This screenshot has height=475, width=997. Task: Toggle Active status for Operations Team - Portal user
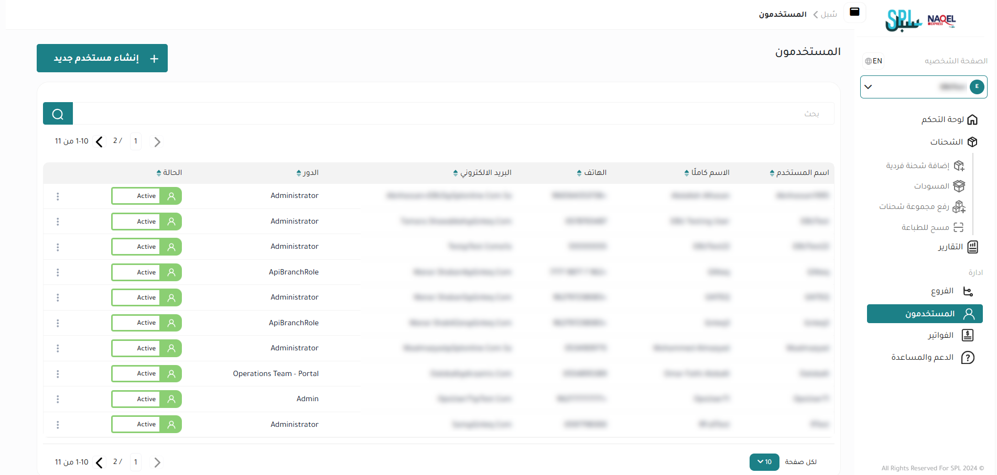146,374
